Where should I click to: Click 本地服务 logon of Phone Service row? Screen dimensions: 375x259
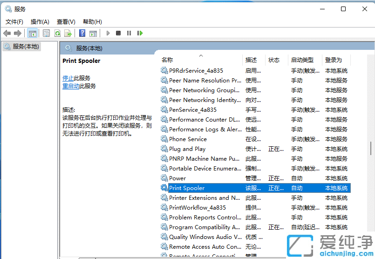[336, 139]
